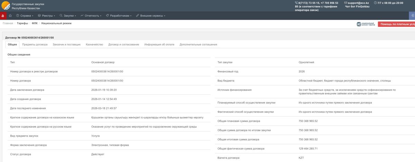This screenshot has width=415, height=162.
Task: Expand the Реестры menu
Action: pyautogui.click(x=46, y=16)
